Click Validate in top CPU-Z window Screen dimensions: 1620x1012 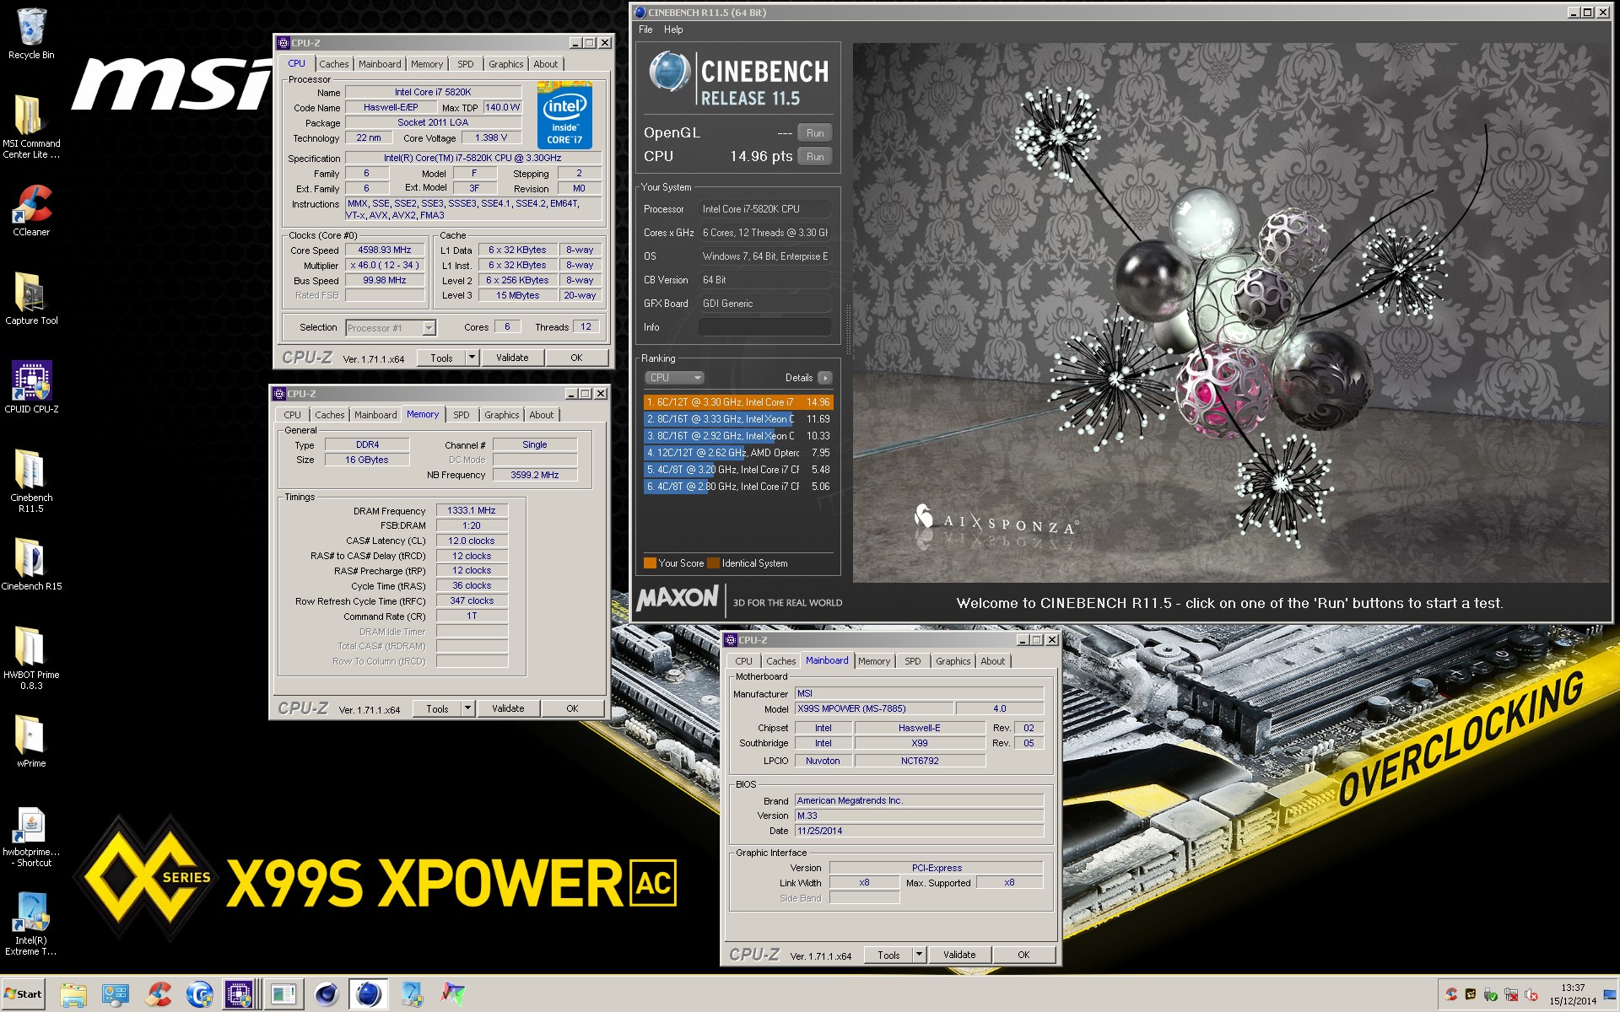(x=512, y=358)
